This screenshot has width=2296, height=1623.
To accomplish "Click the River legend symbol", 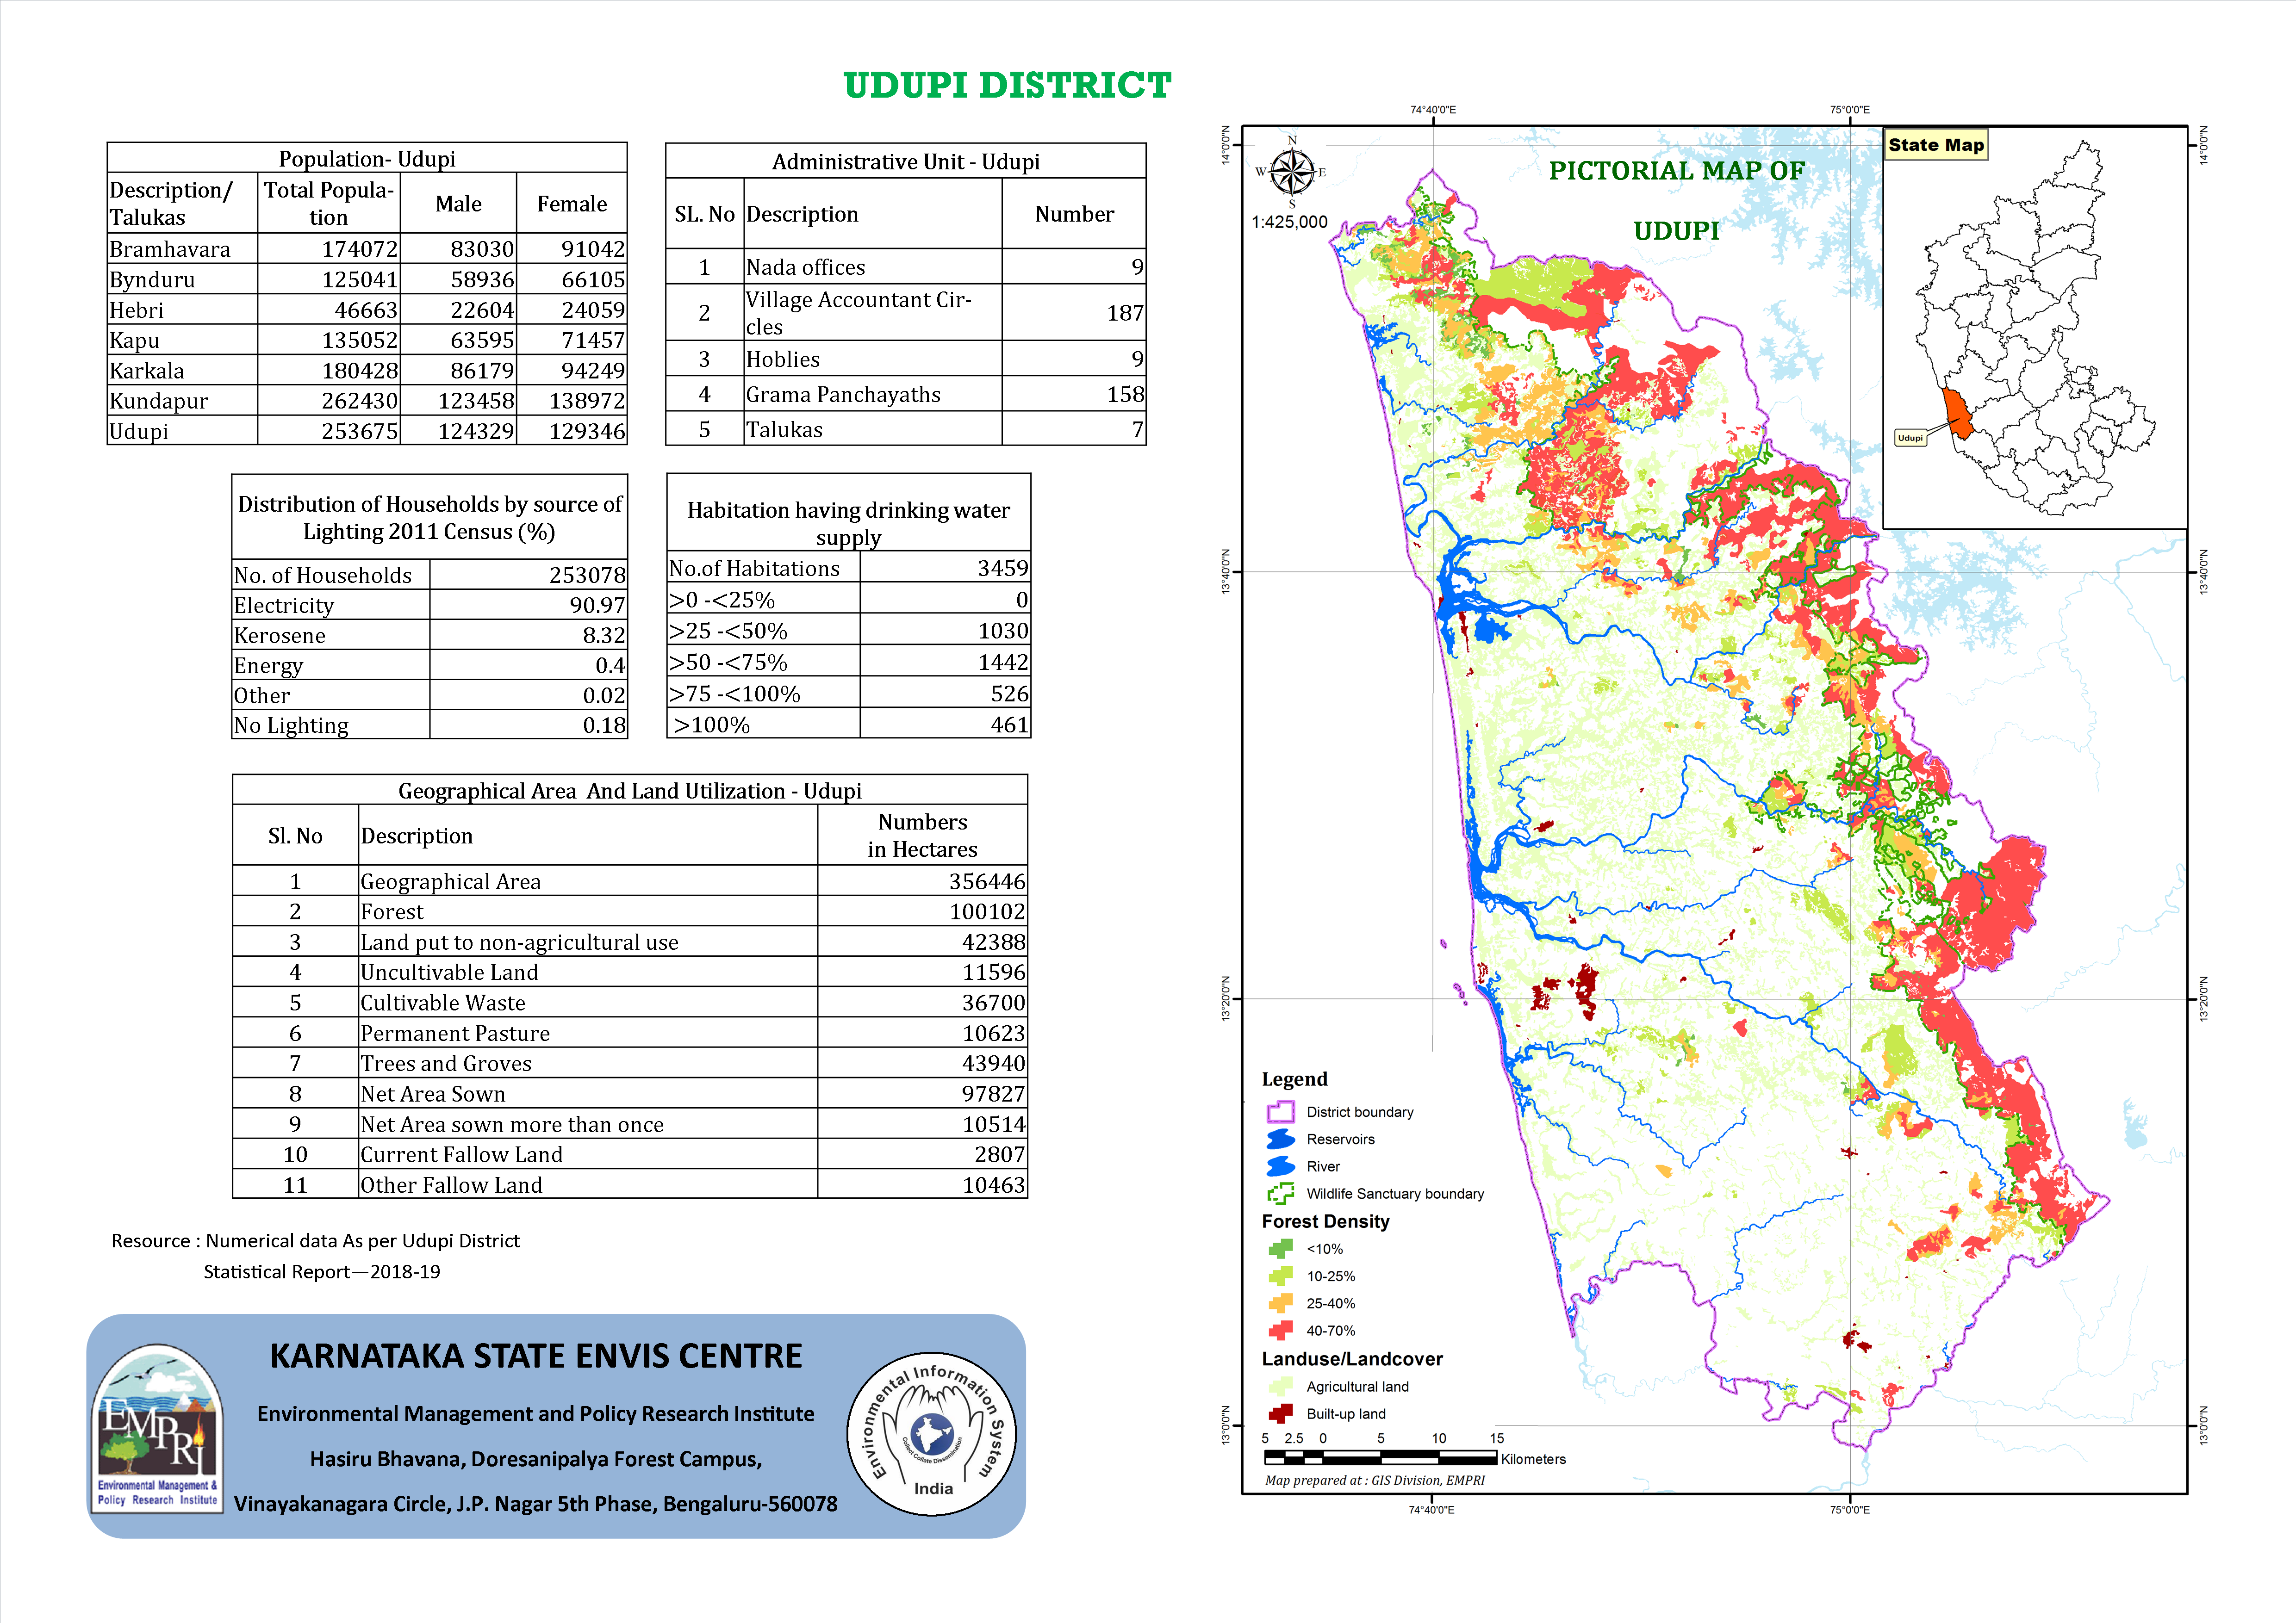I will 1280,1166.
